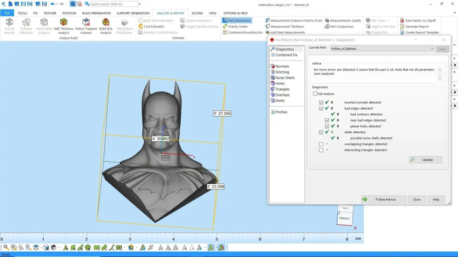Open quick access toolbar customize arrow
This screenshot has height=257, width=458.
[140, 4]
